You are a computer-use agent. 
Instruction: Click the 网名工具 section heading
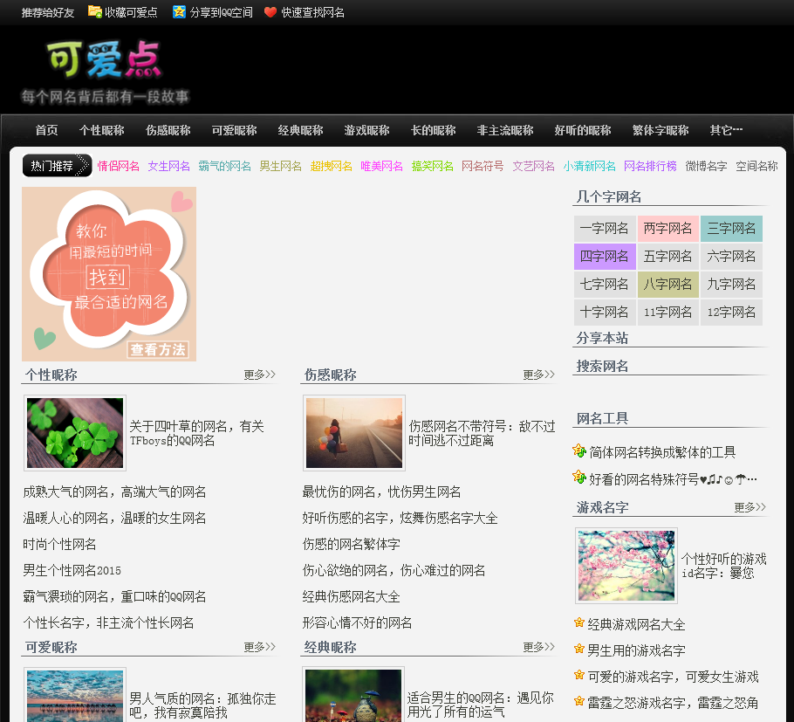pos(602,418)
